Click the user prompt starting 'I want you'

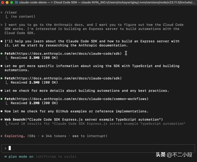click(x=94, y=29)
